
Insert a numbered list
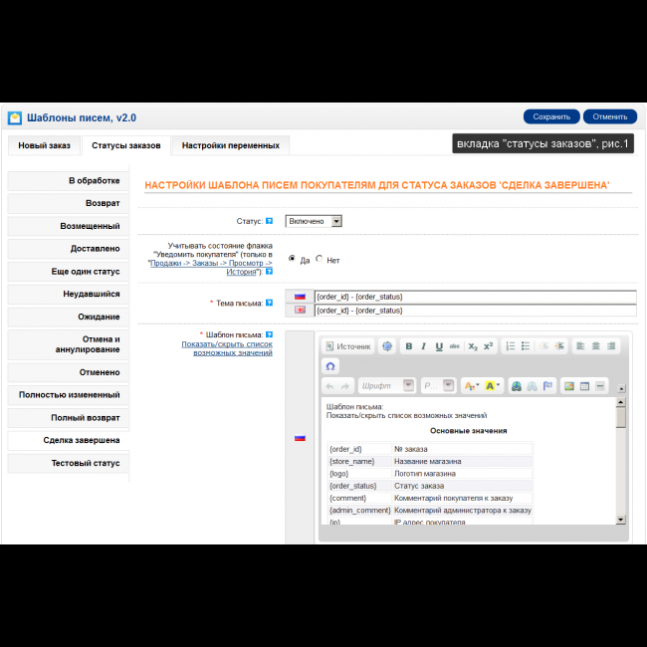click(x=511, y=346)
